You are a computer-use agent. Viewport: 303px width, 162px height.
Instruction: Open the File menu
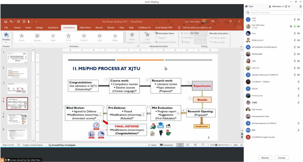[6, 27]
